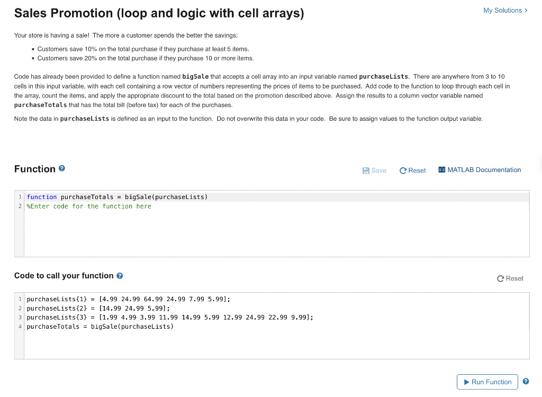Click the Sales Promotion page title
Image resolution: width=542 pixels, height=397 pixels.
tap(159, 13)
